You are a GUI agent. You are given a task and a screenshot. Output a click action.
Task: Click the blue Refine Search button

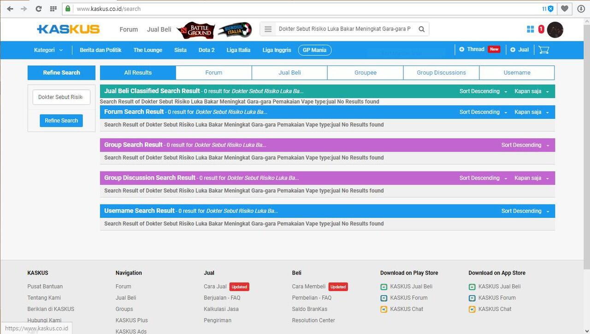tap(61, 121)
